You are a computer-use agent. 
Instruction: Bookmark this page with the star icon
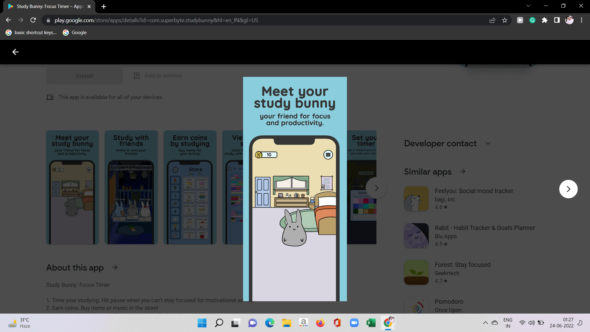click(x=505, y=20)
